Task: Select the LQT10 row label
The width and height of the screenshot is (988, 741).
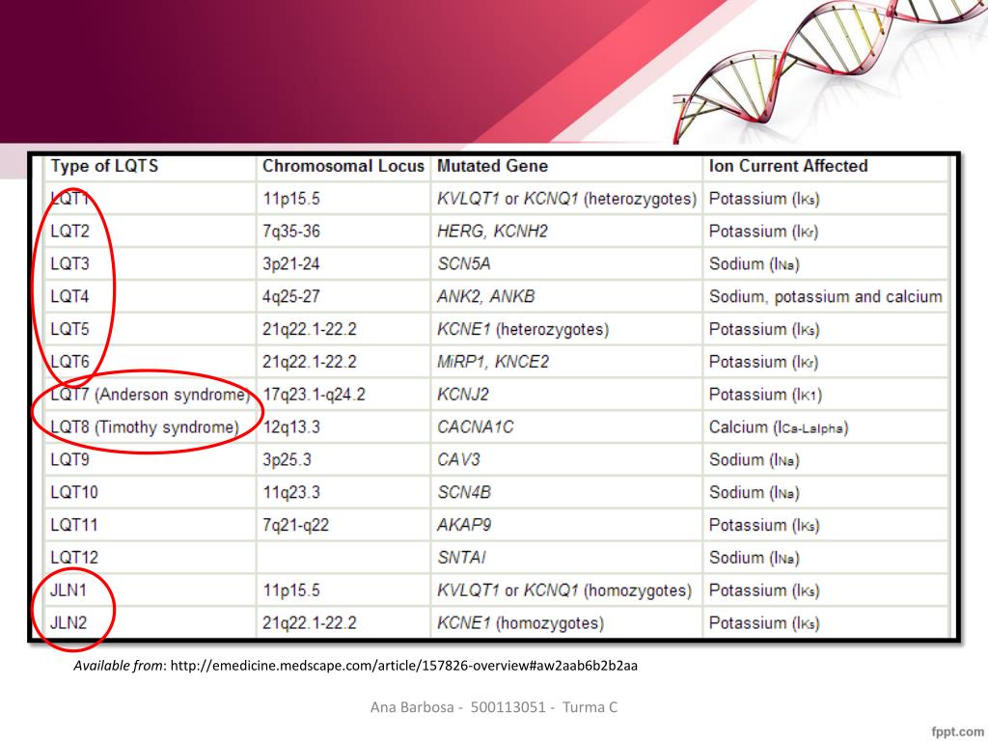Action: (x=74, y=493)
